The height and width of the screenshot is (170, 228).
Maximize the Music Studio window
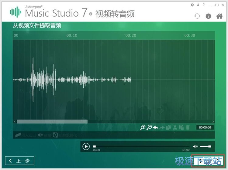(x=217, y=5)
